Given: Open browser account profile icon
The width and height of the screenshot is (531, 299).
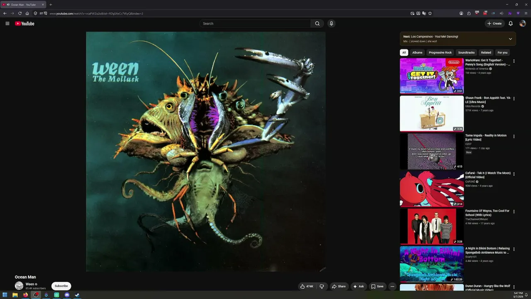Looking at the screenshot, I should 461,13.
